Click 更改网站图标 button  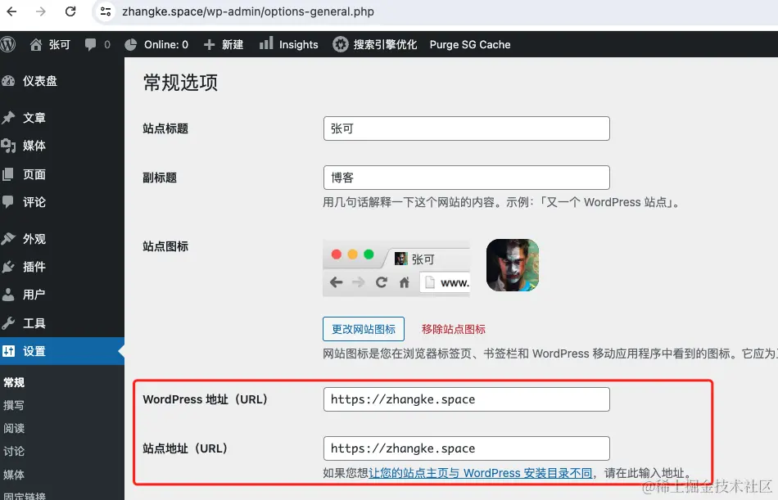coord(363,329)
